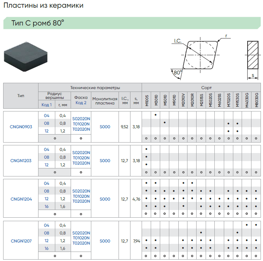Click code 08 in the CNGN1207 row
This screenshot has width=263, height=261.
(x=47, y=233)
